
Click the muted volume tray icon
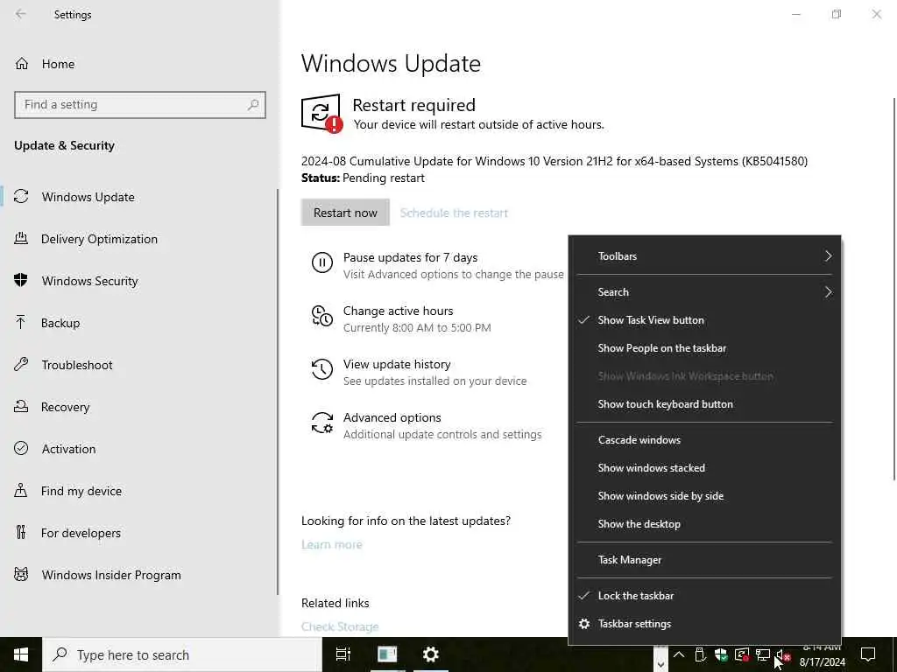point(783,654)
